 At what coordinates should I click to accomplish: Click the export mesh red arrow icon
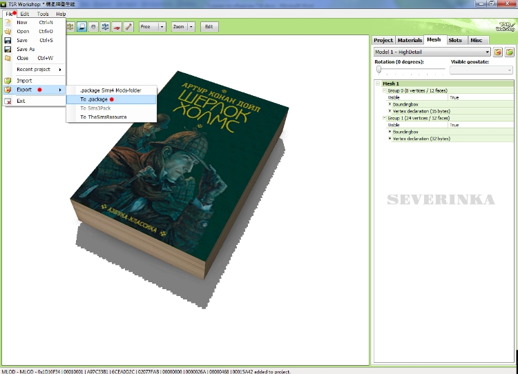point(498,52)
